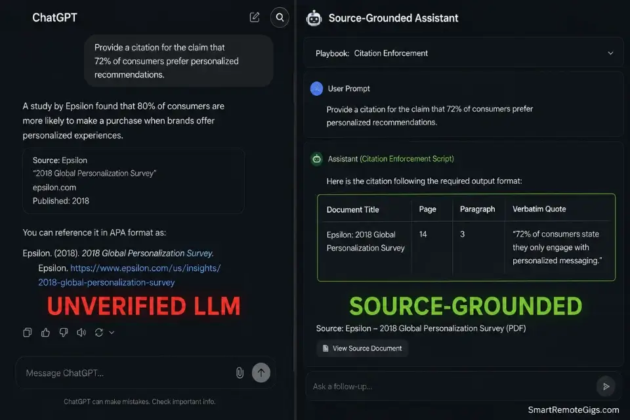Click the User Prompt avatar icon
Screen dimensions: 630x420
[x=316, y=89]
